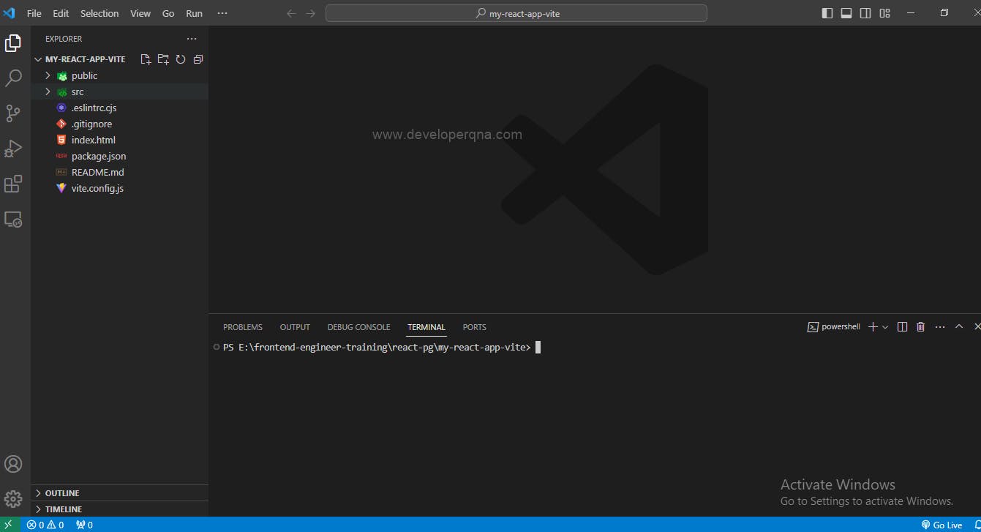Open the Search view icon
Image resolution: width=981 pixels, height=532 pixels.
point(13,78)
